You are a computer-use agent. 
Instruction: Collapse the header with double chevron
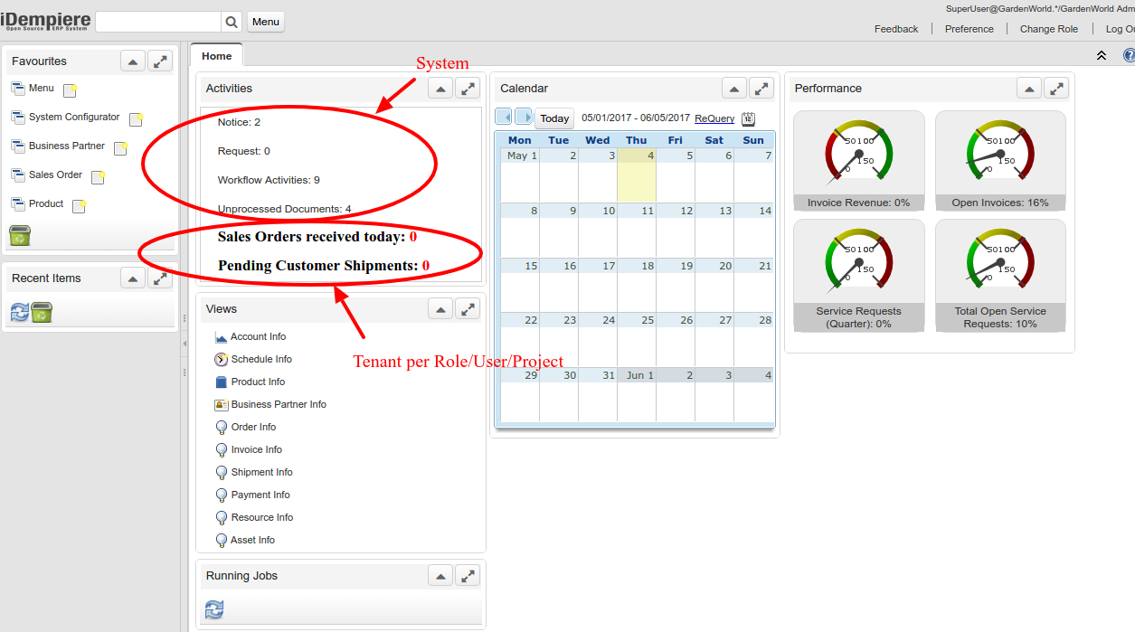point(1102,55)
